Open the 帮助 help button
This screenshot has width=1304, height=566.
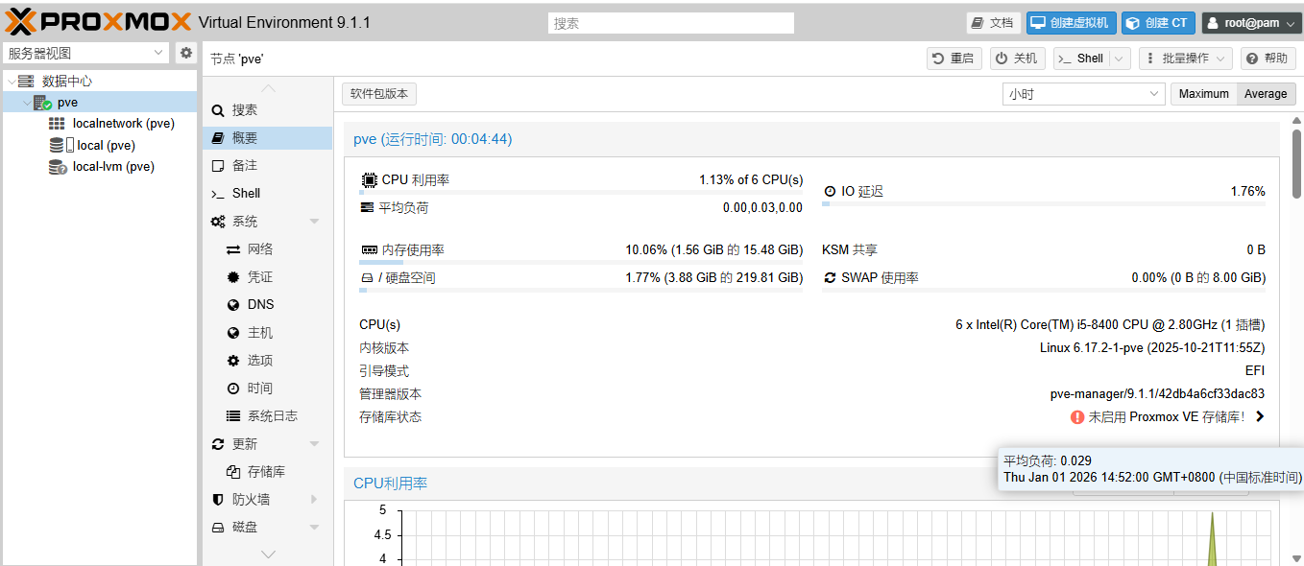(x=1268, y=59)
